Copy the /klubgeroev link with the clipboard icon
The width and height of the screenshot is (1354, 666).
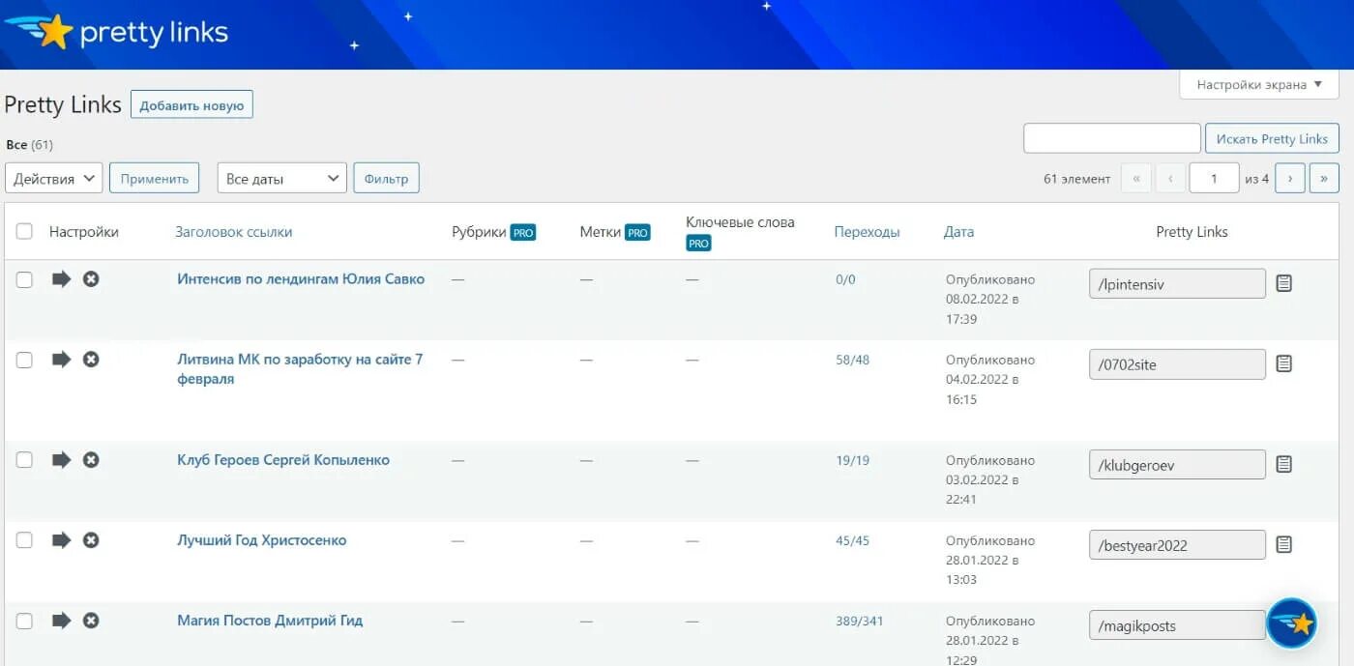(x=1283, y=464)
